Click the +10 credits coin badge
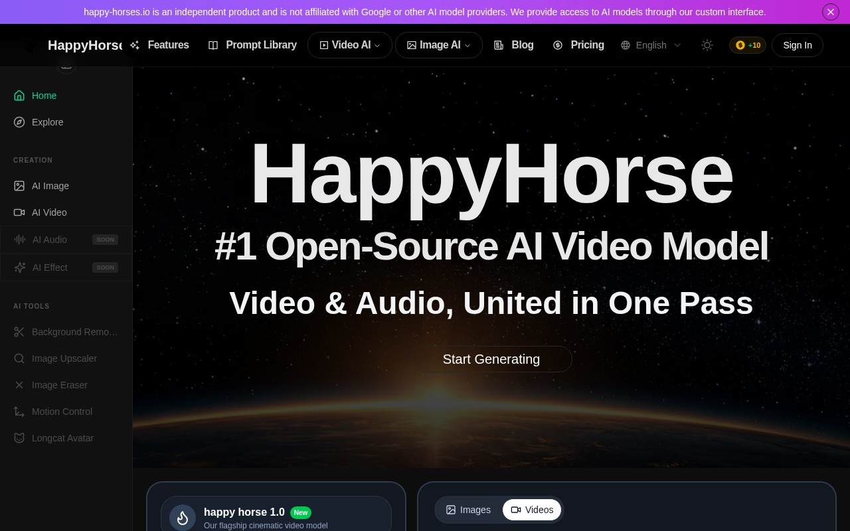The height and width of the screenshot is (531, 850). point(748,45)
